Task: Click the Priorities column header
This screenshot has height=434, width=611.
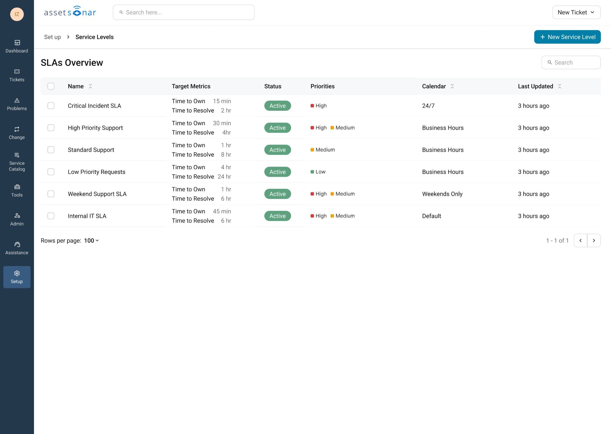Action: pos(323,86)
